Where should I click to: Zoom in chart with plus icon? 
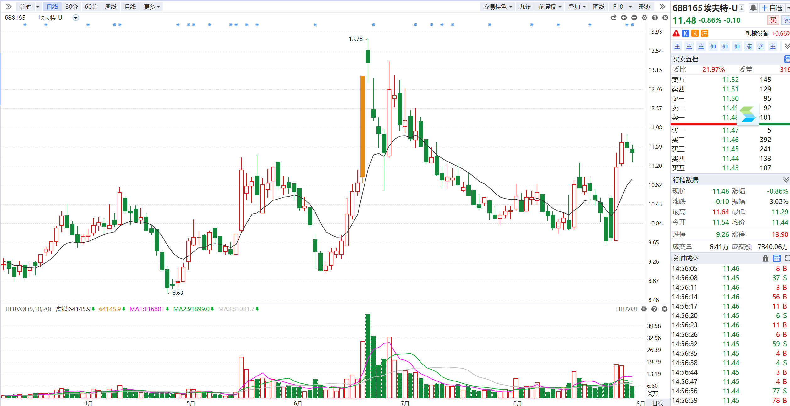624,18
